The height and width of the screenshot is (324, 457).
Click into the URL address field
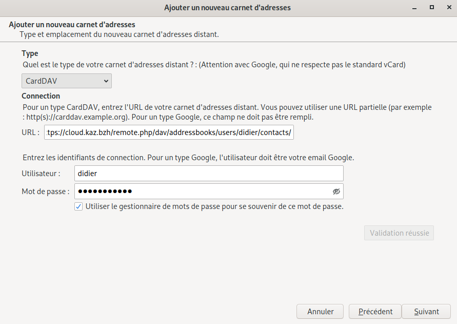(x=169, y=132)
